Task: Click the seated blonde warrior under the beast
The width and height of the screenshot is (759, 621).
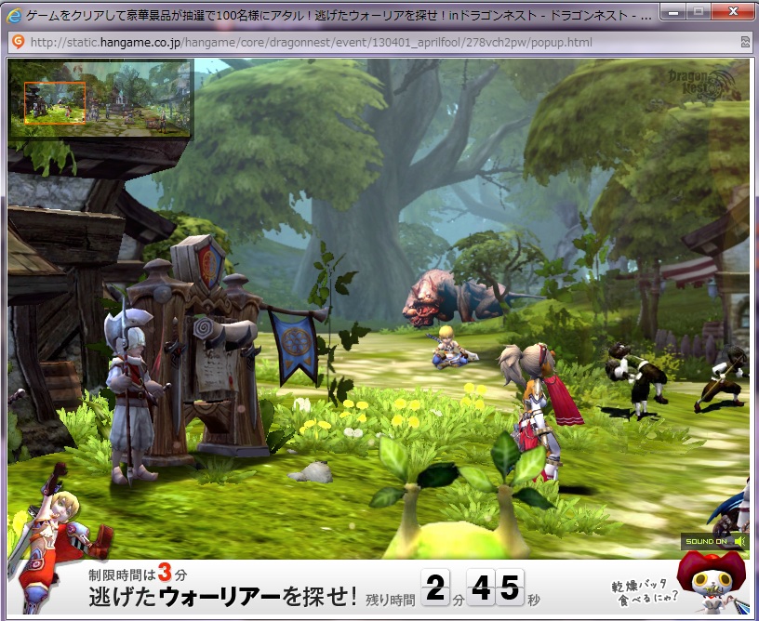Action: (450, 348)
